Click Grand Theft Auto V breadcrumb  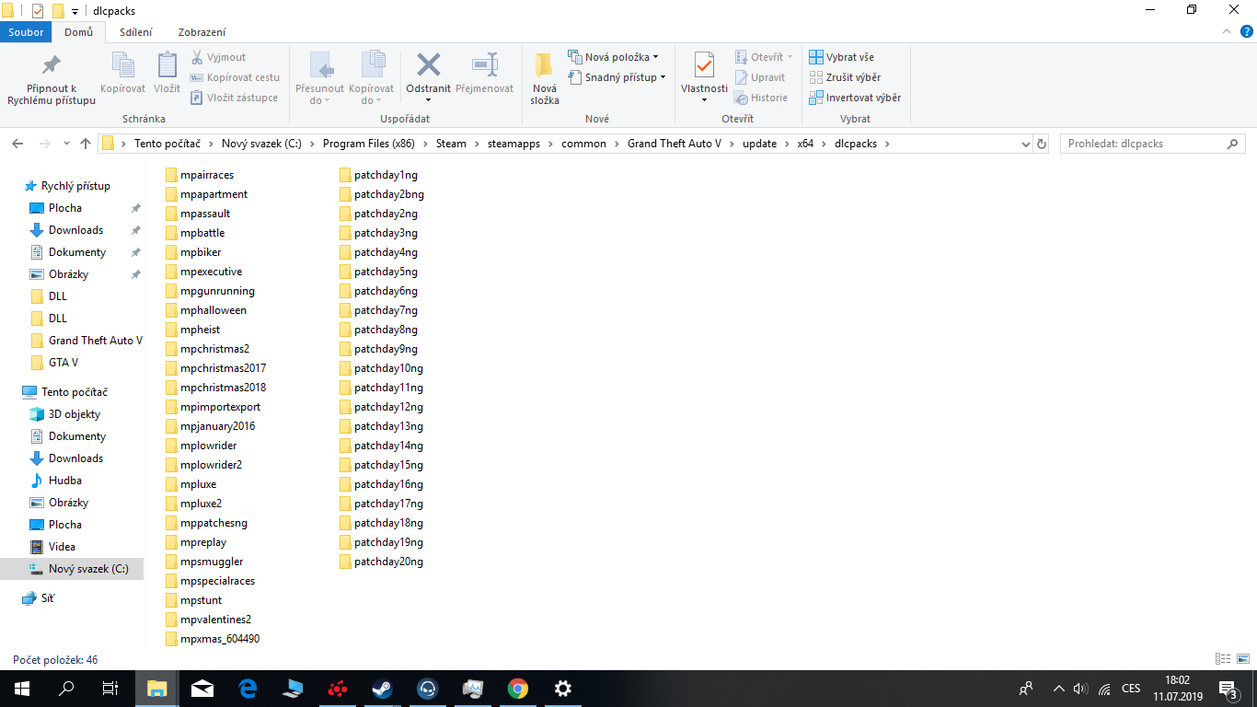click(675, 144)
